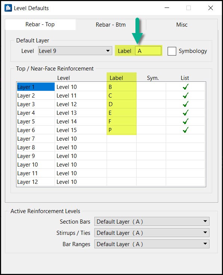Toggle the Layer 6 List checkmark
The image size is (223, 275).
click(x=186, y=130)
